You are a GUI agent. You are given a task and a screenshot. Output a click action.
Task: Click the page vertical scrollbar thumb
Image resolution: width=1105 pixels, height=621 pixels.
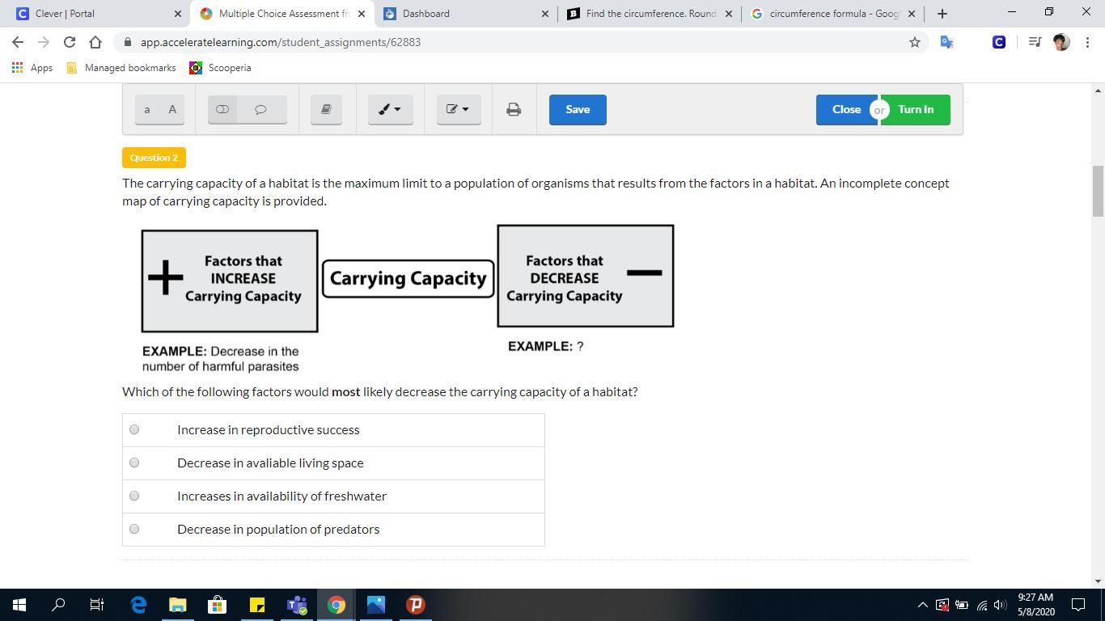coord(1098,191)
